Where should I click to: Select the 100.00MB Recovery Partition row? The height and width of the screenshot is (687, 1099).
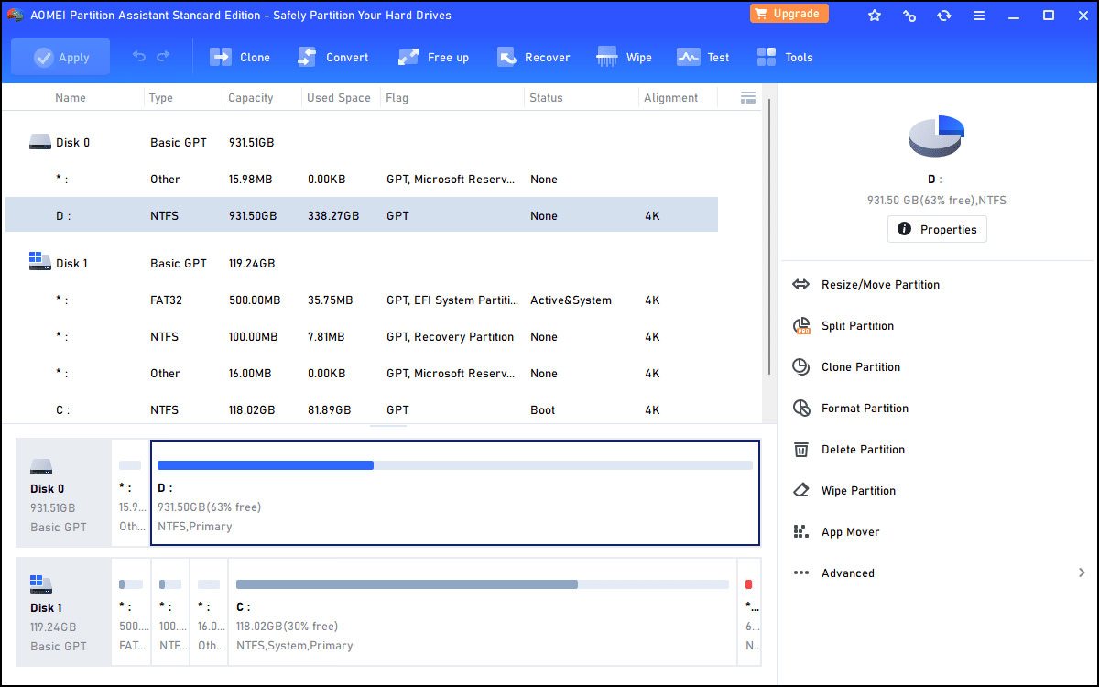[362, 337]
